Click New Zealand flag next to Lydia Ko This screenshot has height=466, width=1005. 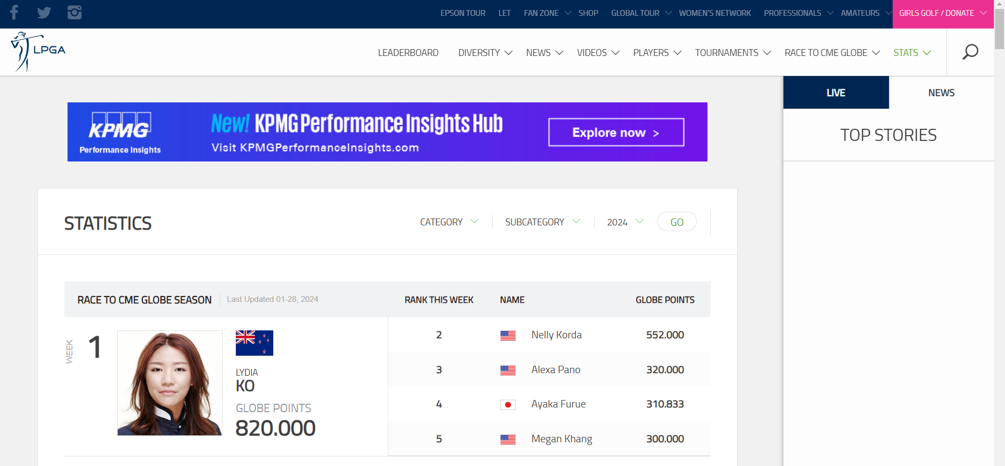(x=254, y=343)
